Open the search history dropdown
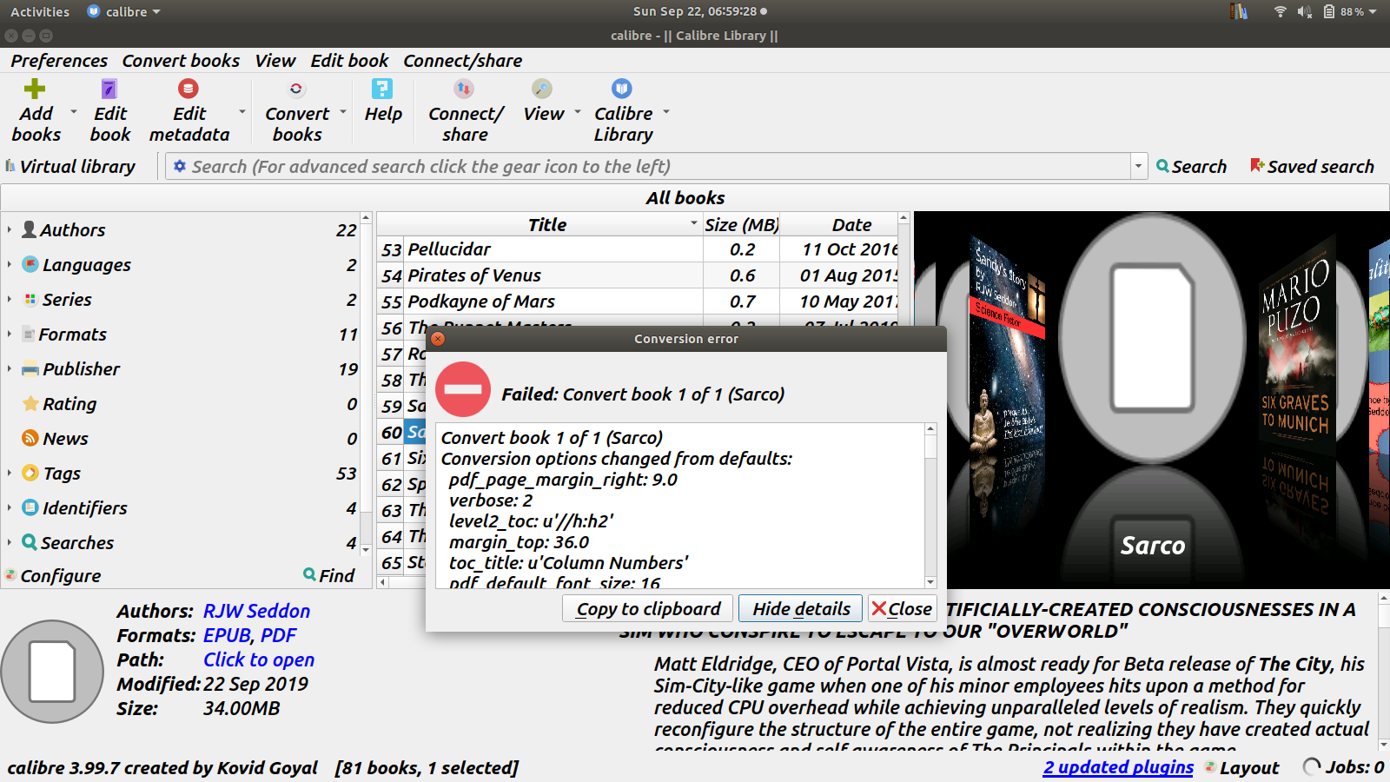The width and height of the screenshot is (1390, 782). point(1138,166)
